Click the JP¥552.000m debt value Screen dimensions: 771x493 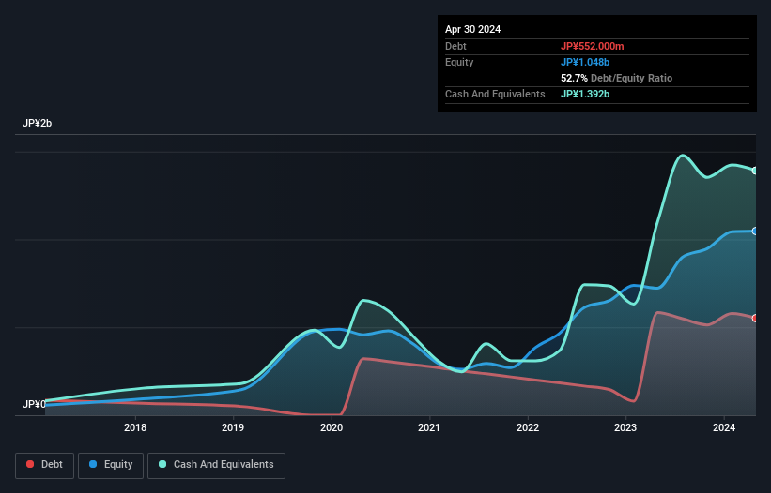[592, 46]
